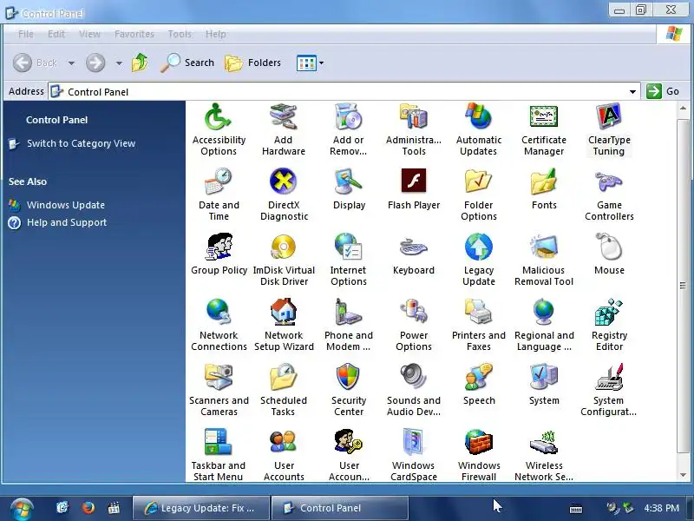Click the scrollbar down arrow
The width and height of the screenshot is (694, 521).
click(683, 475)
